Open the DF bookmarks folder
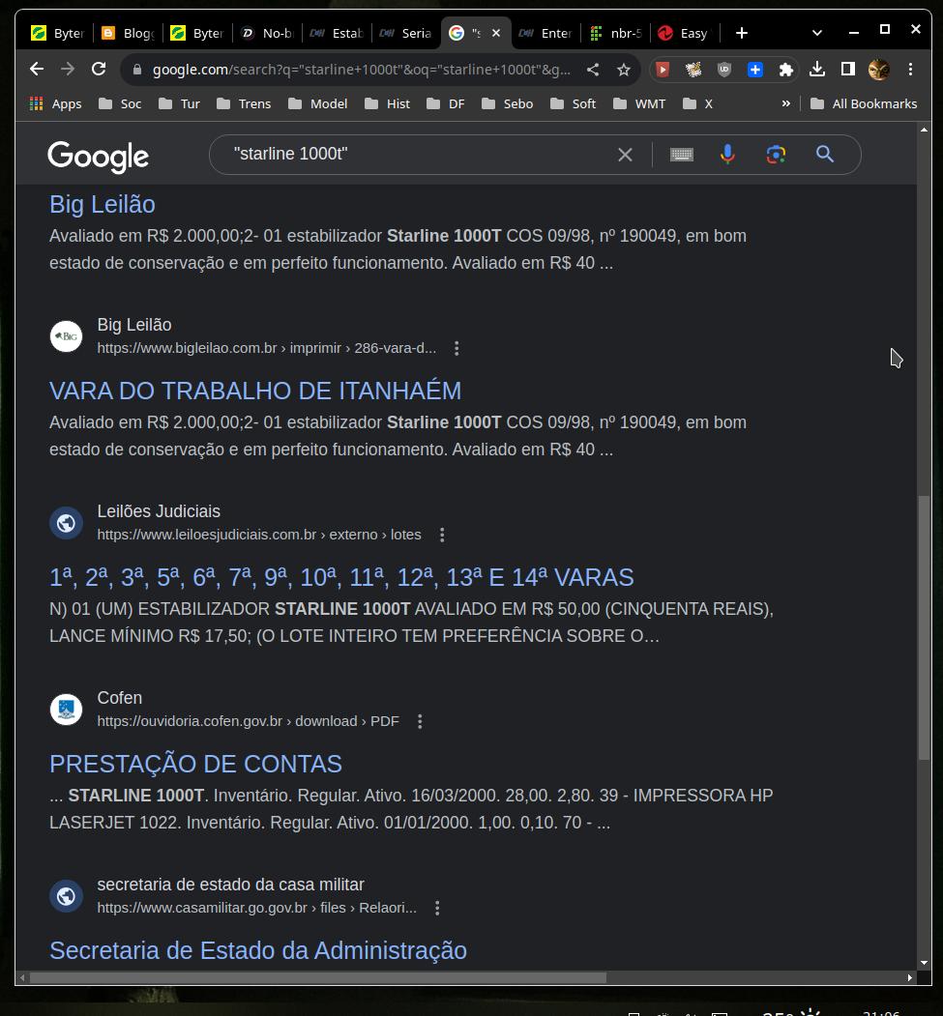 tap(445, 103)
